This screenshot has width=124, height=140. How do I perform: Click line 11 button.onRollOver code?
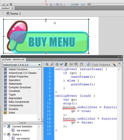90,107
